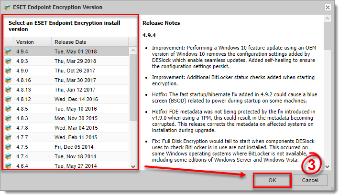Click the 4.9.4 release notes version heading
This screenshot has width=339, height=195.
click(x=149, y=35)
